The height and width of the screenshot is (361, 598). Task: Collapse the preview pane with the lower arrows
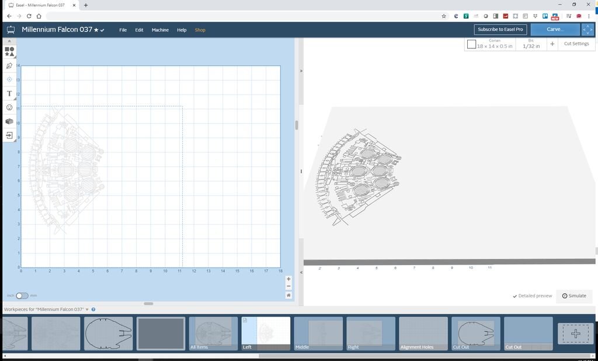click(301, 272)
